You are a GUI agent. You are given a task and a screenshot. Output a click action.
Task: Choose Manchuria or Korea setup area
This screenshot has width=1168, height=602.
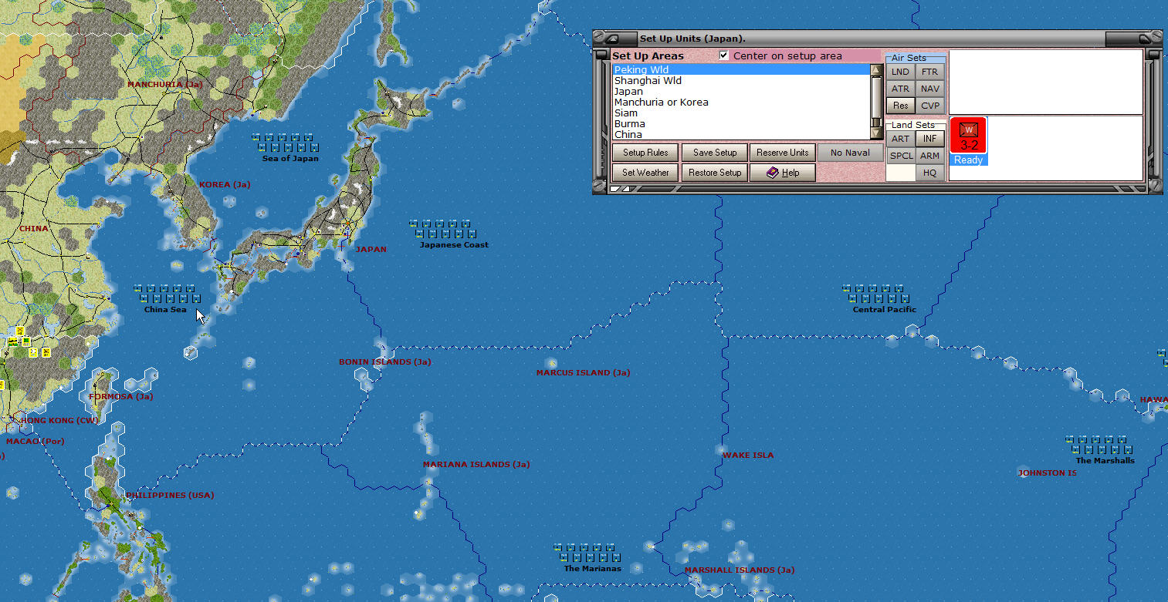(741, 103)
